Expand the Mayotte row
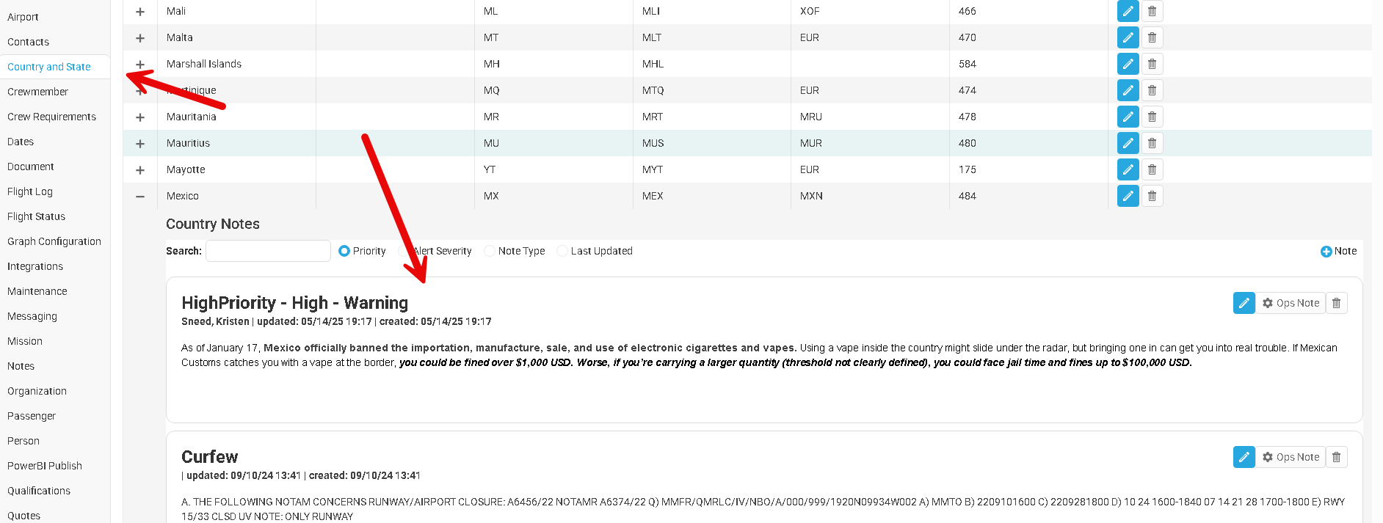 click(140, 170)
